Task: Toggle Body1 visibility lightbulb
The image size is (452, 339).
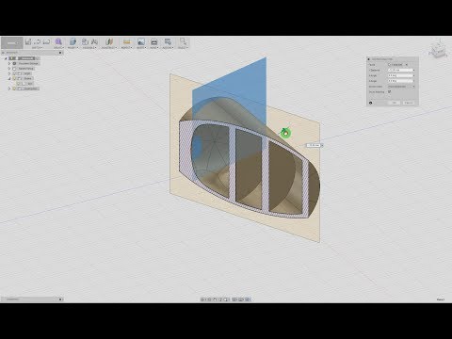Action: click(18, 84)
